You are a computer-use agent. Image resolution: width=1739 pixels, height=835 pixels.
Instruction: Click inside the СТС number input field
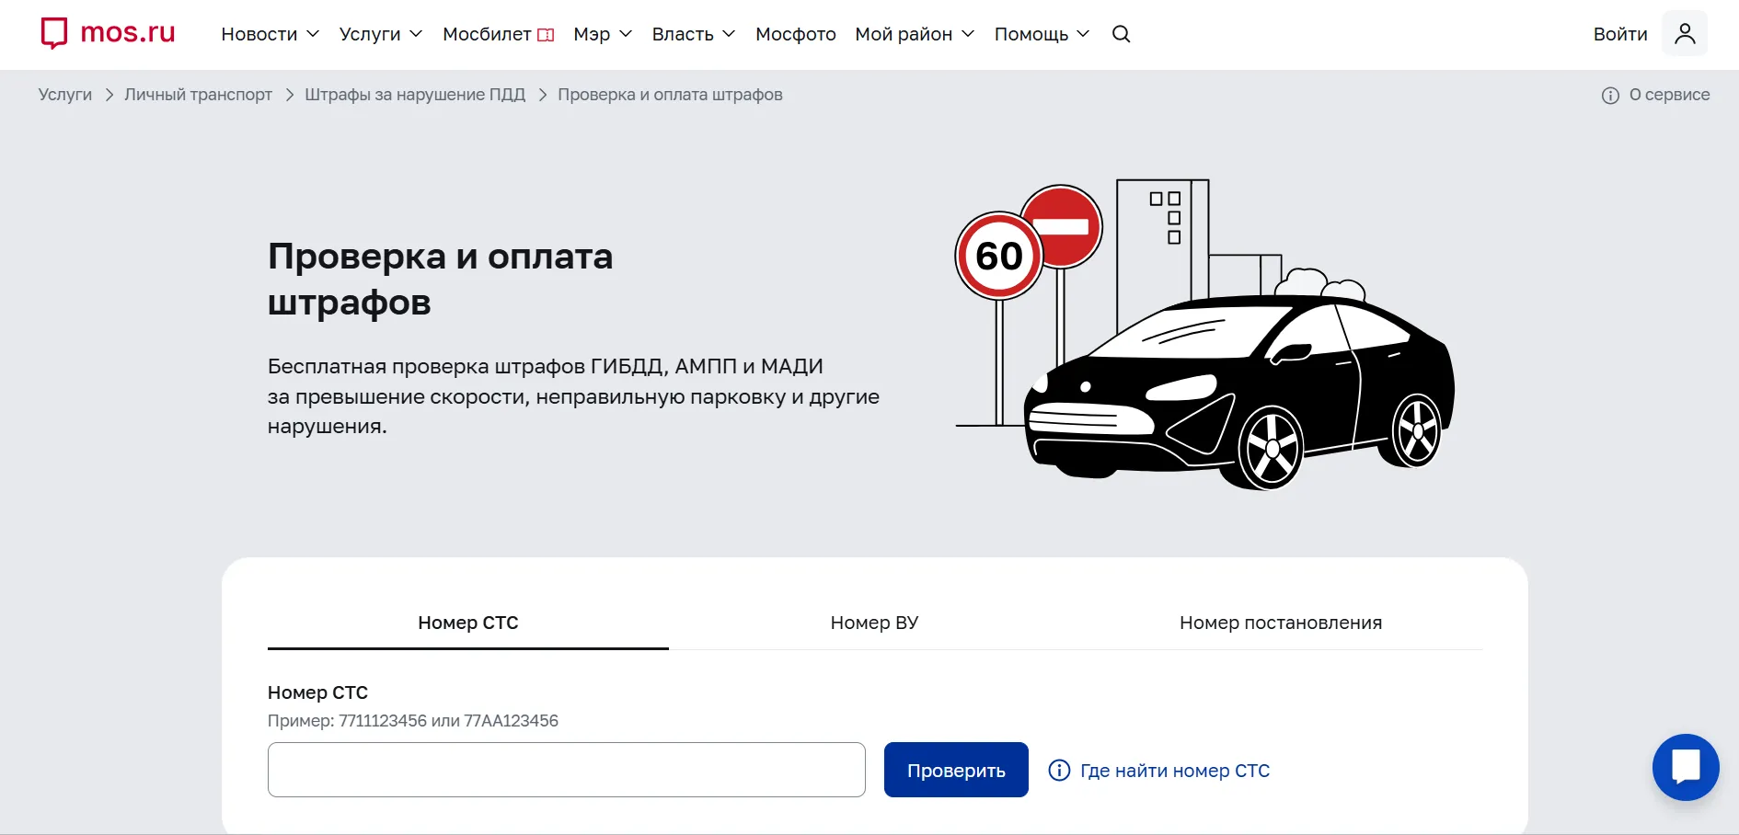[x=565, y=770]
